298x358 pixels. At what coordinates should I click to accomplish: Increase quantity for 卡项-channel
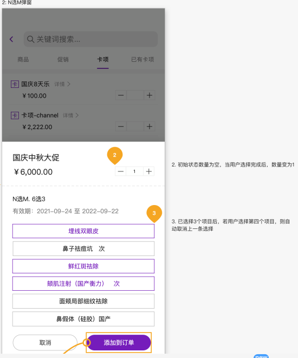(150, 126)
